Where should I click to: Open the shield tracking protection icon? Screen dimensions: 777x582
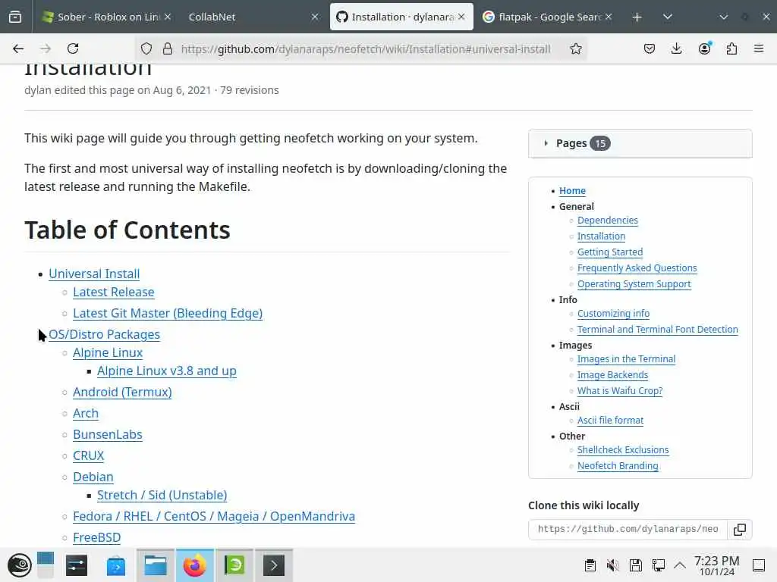[x=146, y=48]
